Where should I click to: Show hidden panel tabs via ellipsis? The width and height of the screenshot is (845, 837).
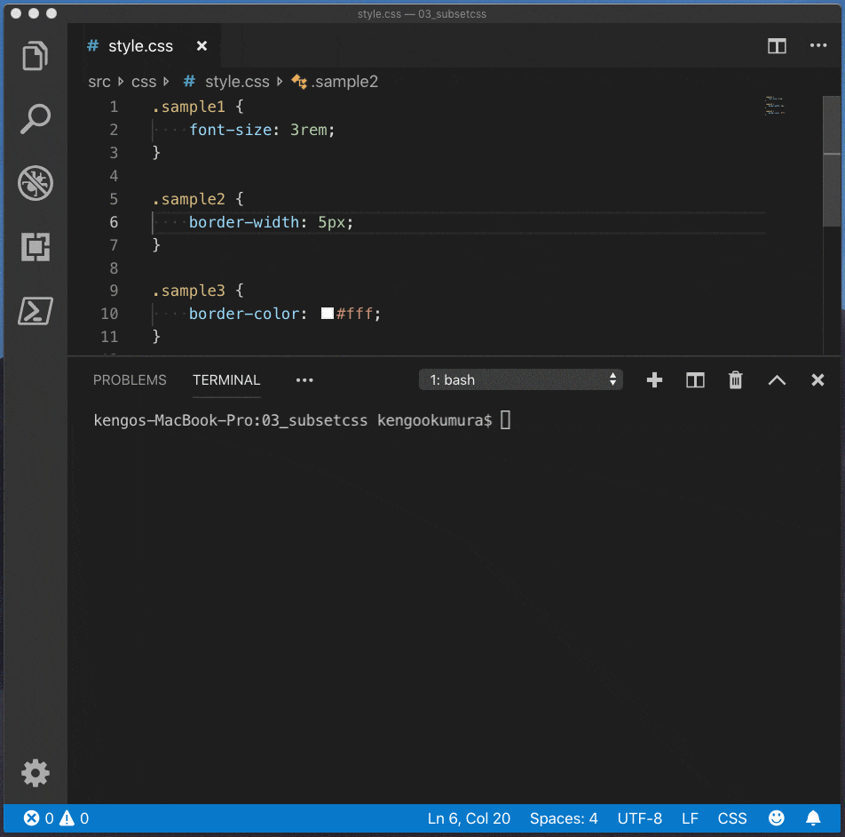(304, 380)
